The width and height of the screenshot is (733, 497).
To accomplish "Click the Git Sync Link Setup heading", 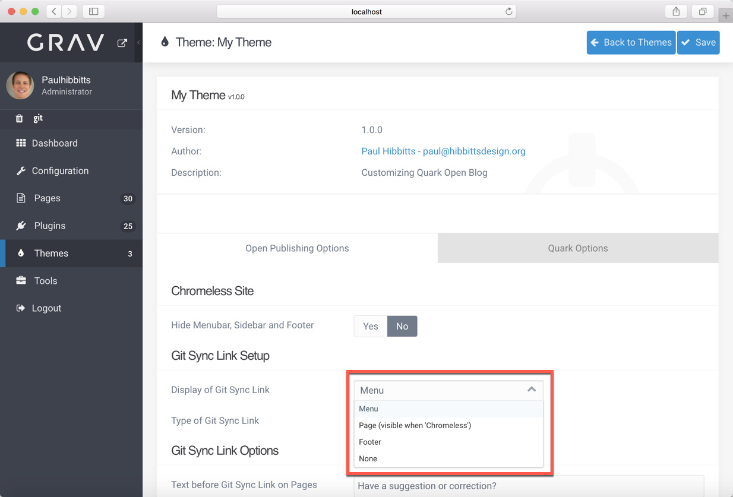I will point(220,356).
